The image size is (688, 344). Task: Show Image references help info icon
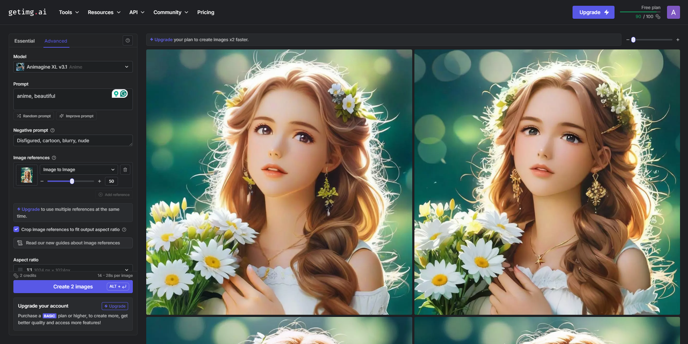(54, 158)
